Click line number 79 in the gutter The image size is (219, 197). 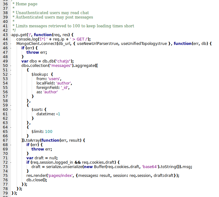click(5, 193)
